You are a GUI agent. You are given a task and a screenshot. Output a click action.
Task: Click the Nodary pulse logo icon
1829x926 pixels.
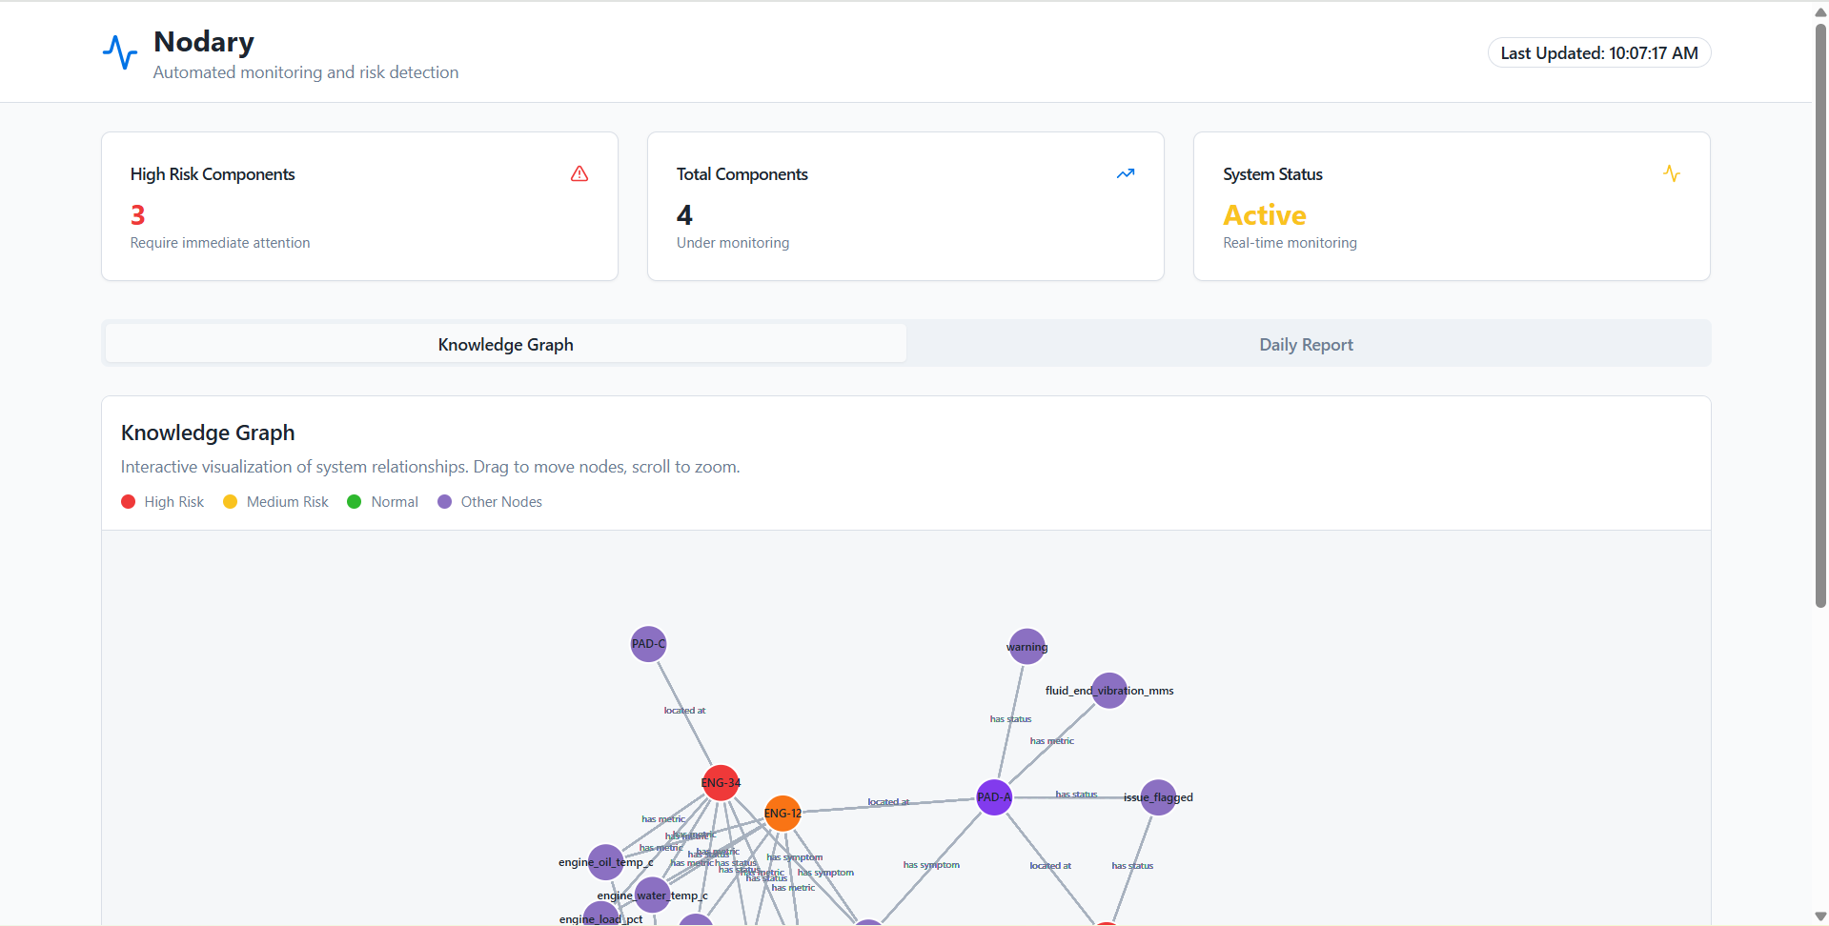120,52
